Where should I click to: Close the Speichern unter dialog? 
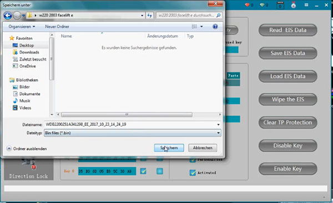(215, 4)
